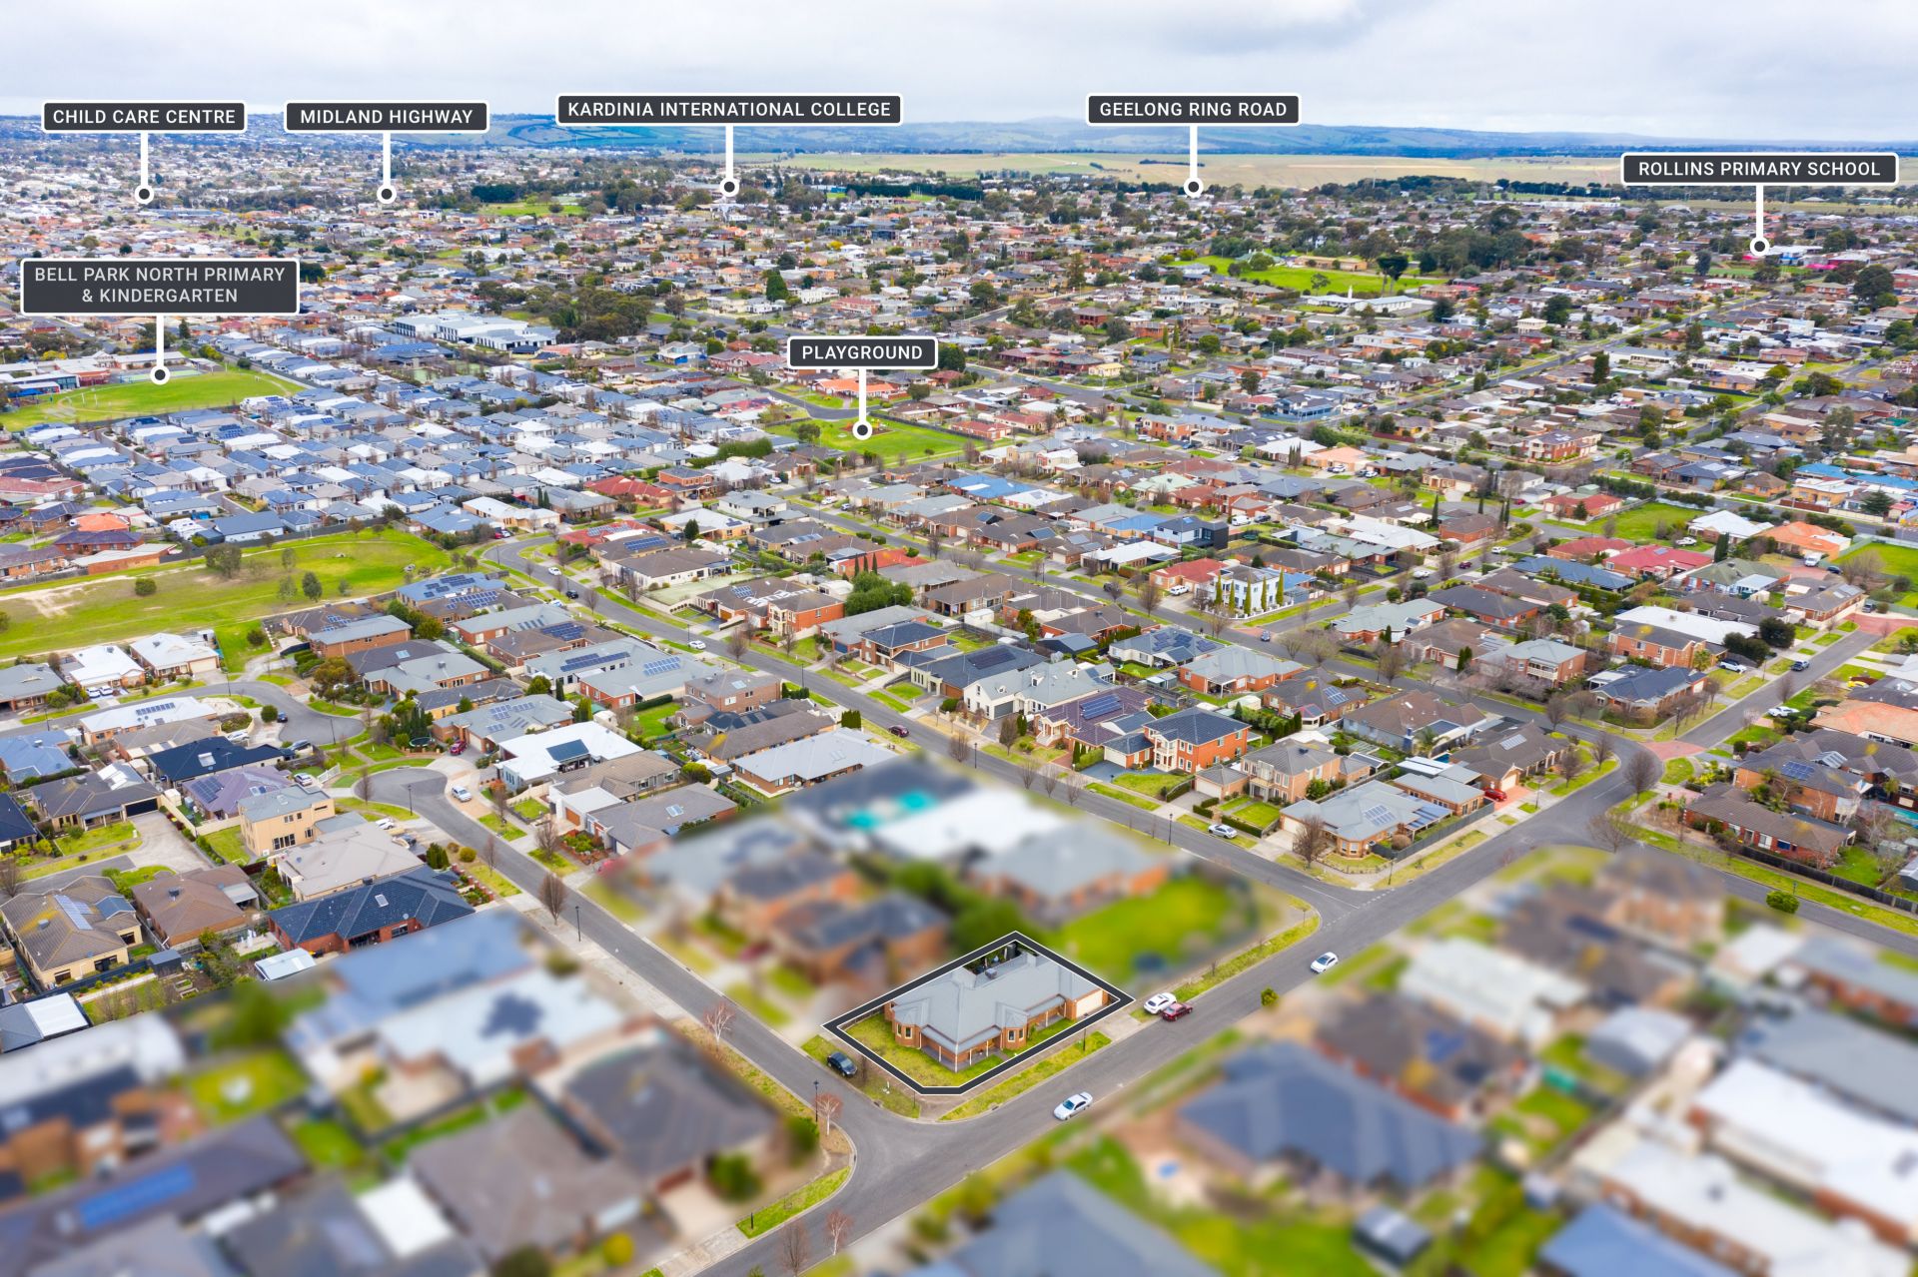Click the Geelong Ring Road pin dot
The width and height of the screenshot is (1918, 1277).
tap(1193, 187)
